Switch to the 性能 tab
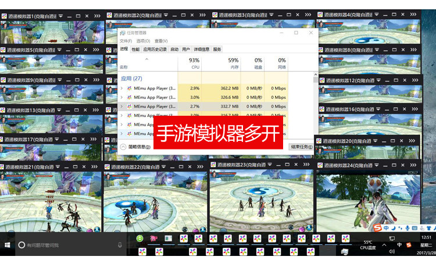 pos(135,49)
